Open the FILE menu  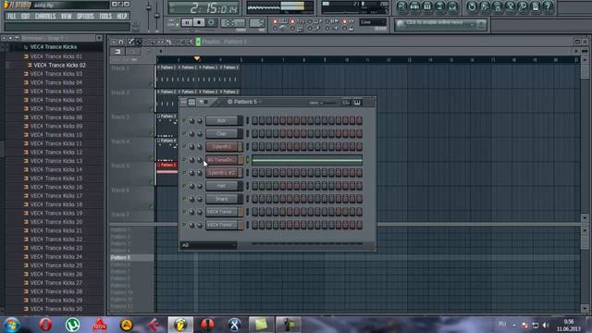pyautogui.click(x=12, y=17)
